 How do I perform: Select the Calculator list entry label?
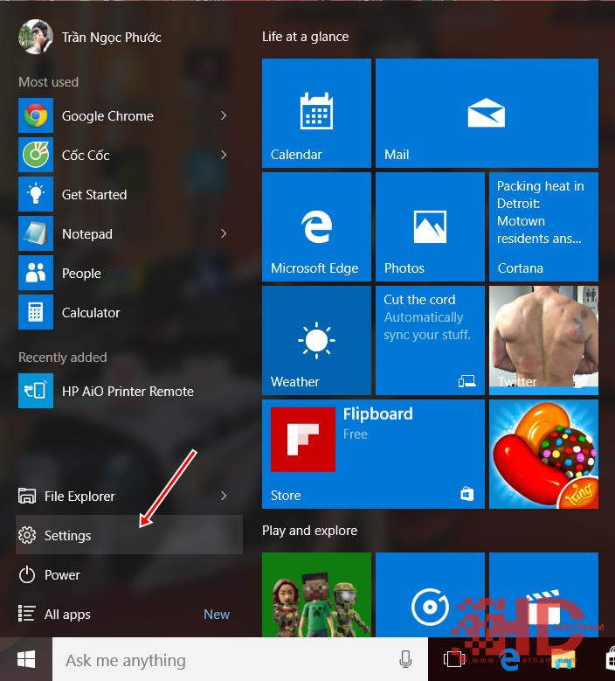[x=91, y=313]
